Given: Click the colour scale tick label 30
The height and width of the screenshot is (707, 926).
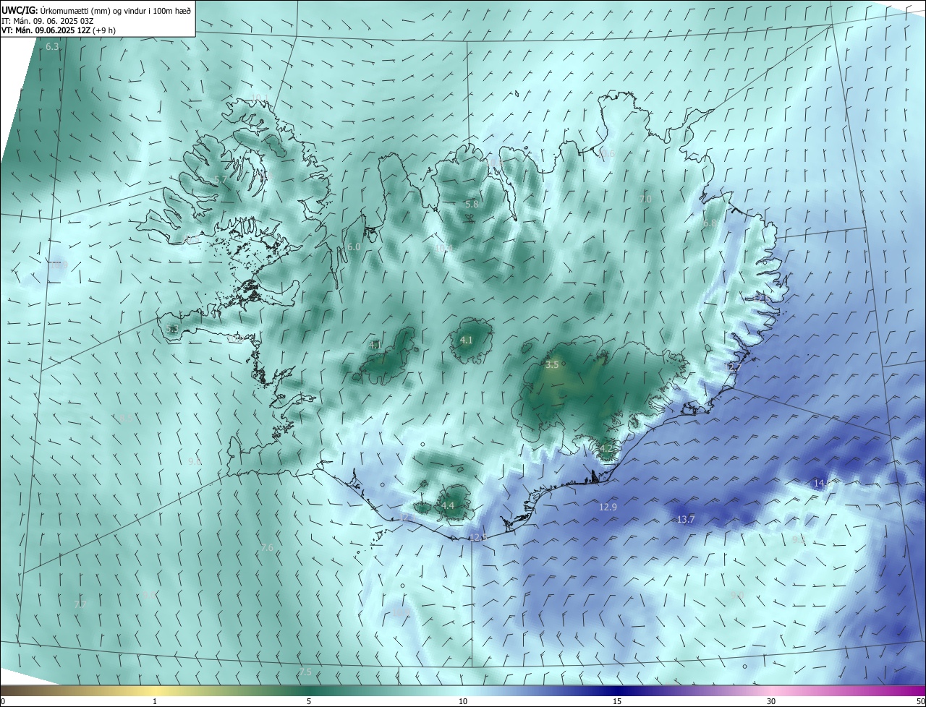Looking at the screenshot, I should (771, 702).
